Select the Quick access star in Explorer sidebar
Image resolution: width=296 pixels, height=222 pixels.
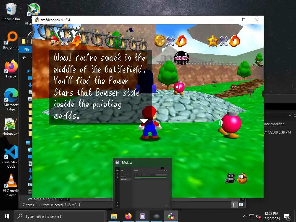tap(28, 71)
